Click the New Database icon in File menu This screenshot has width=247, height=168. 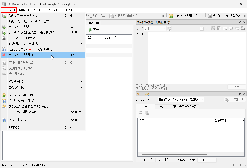tap(4, 16)
